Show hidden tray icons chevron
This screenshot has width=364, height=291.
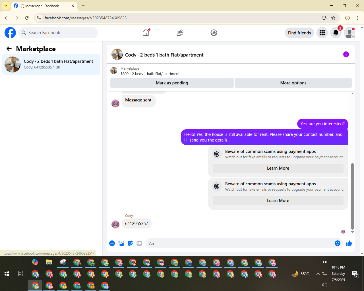[318, 274]
